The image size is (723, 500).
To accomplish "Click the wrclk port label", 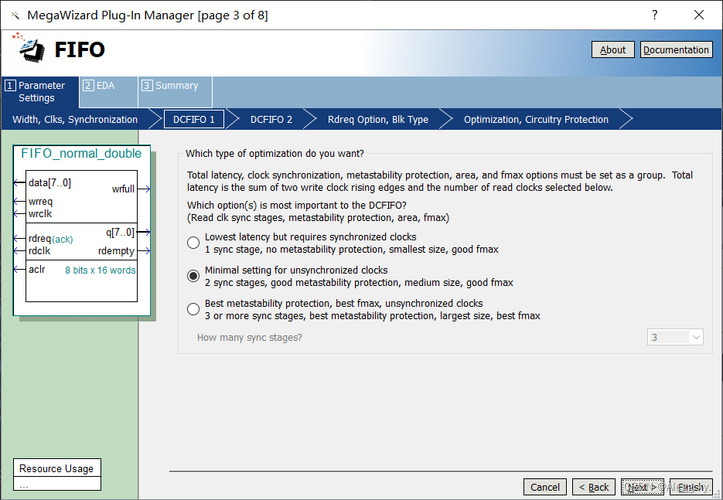I will [x=40, y=214].
